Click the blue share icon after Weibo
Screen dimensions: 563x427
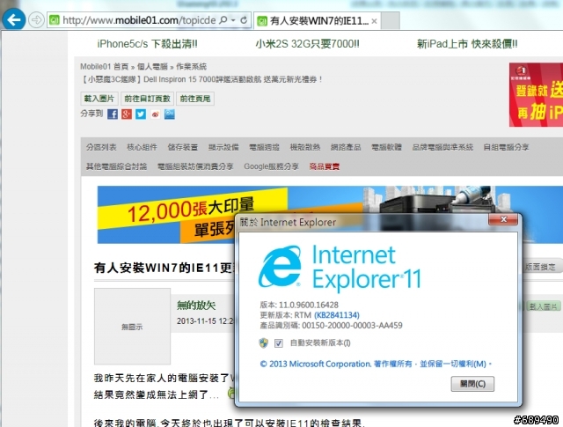(170, 114)
